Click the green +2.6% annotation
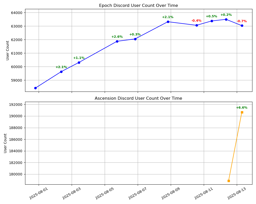This screenshot has height=204, width=256. [x=117, y=37]
